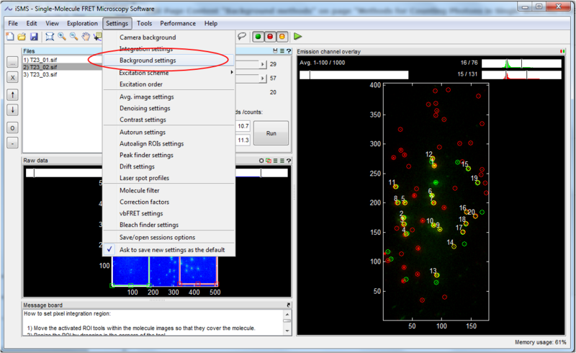Image resolution: width=576 pixels, height=353 pixels.
Task: Click the lasso selection tool icon
Action: click(242, 36)
